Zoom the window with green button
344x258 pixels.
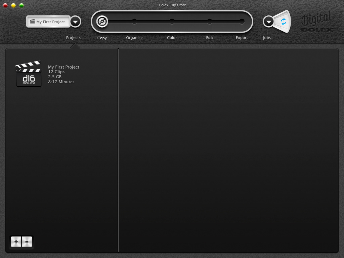(21, 5)
